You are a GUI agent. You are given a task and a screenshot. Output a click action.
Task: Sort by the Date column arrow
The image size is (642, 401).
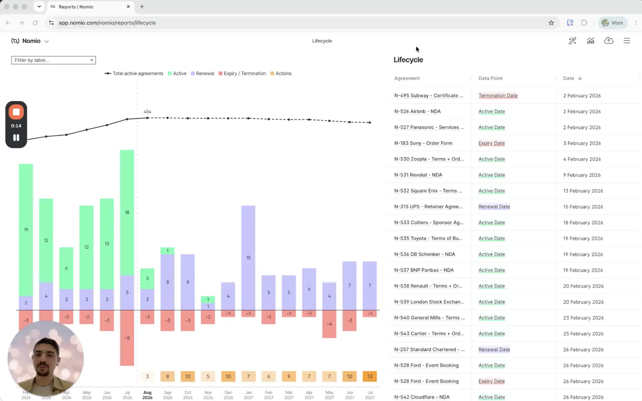(x=580, y=78)
